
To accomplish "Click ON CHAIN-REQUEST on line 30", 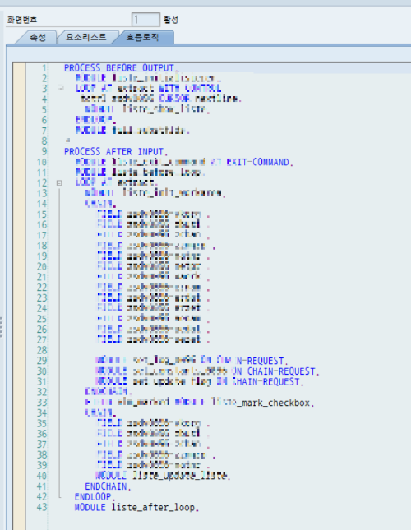I will 275,371.
